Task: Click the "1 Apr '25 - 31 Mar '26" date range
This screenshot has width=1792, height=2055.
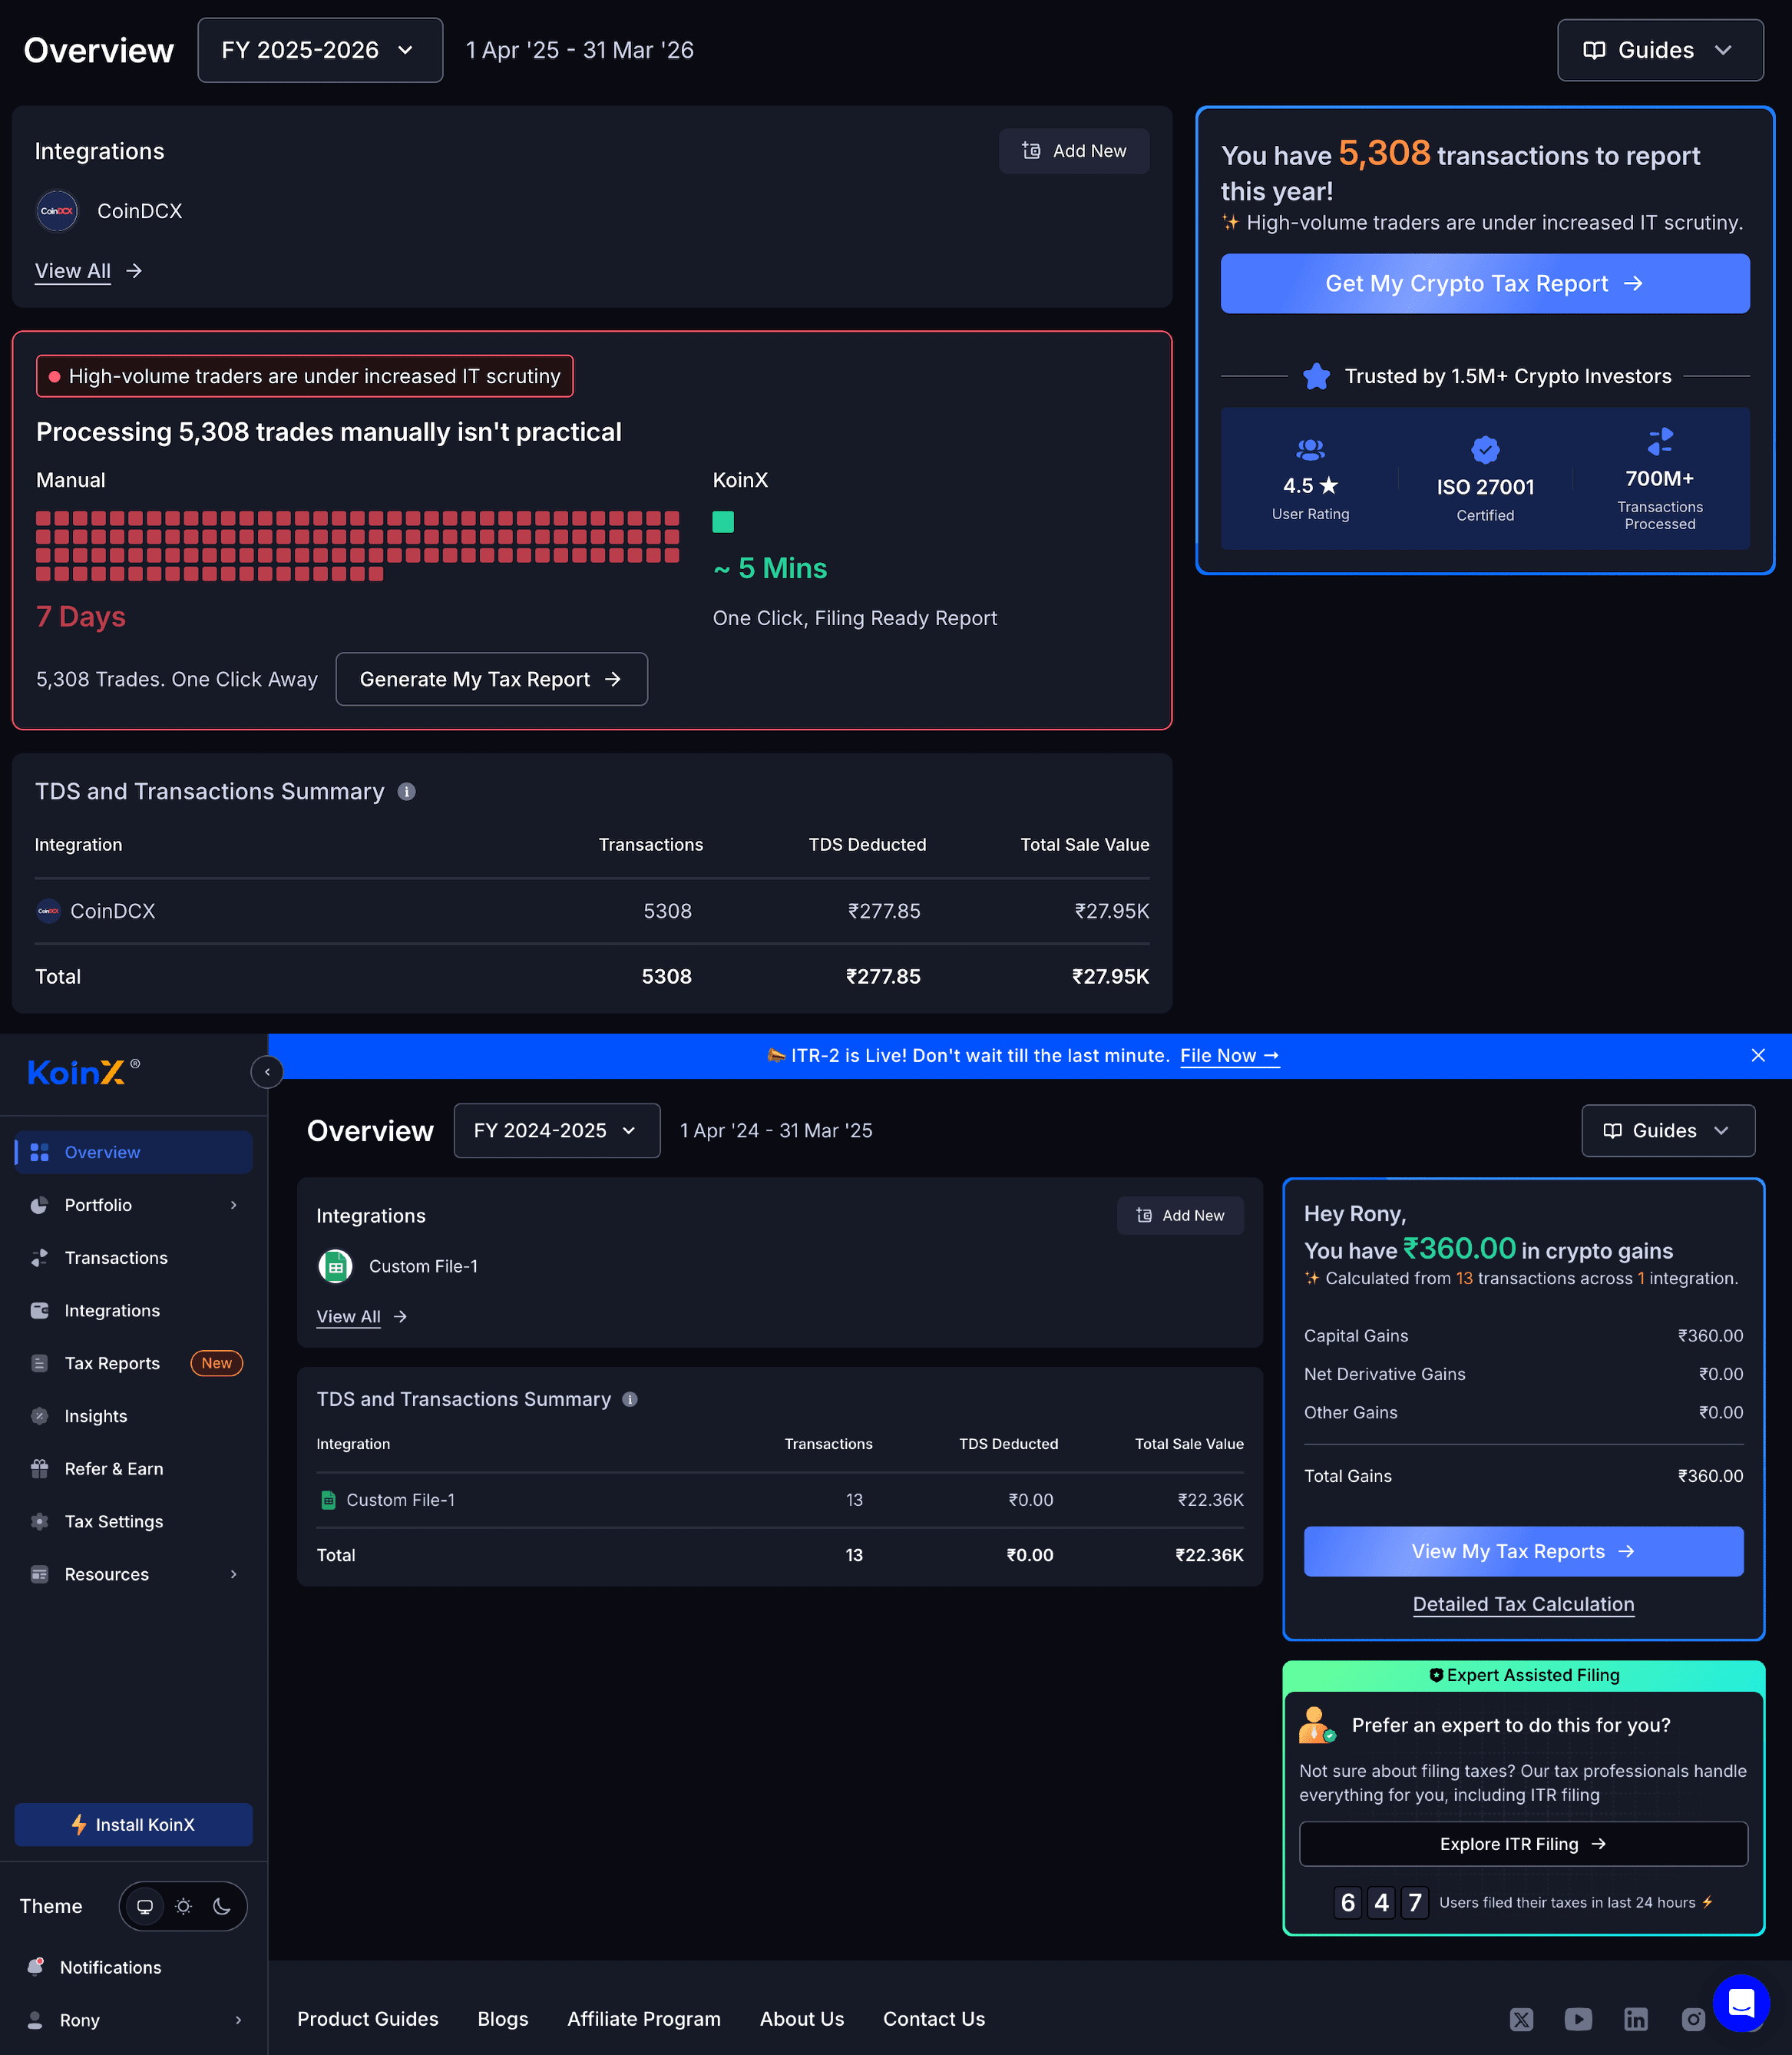Action: point(580,50)
